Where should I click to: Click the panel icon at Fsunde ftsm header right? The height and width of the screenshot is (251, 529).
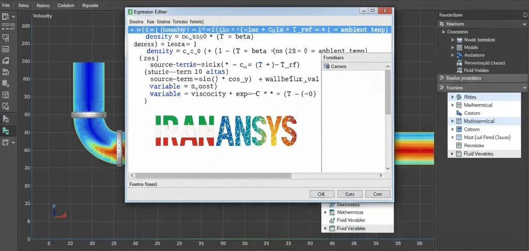click(x=525, y=15)
